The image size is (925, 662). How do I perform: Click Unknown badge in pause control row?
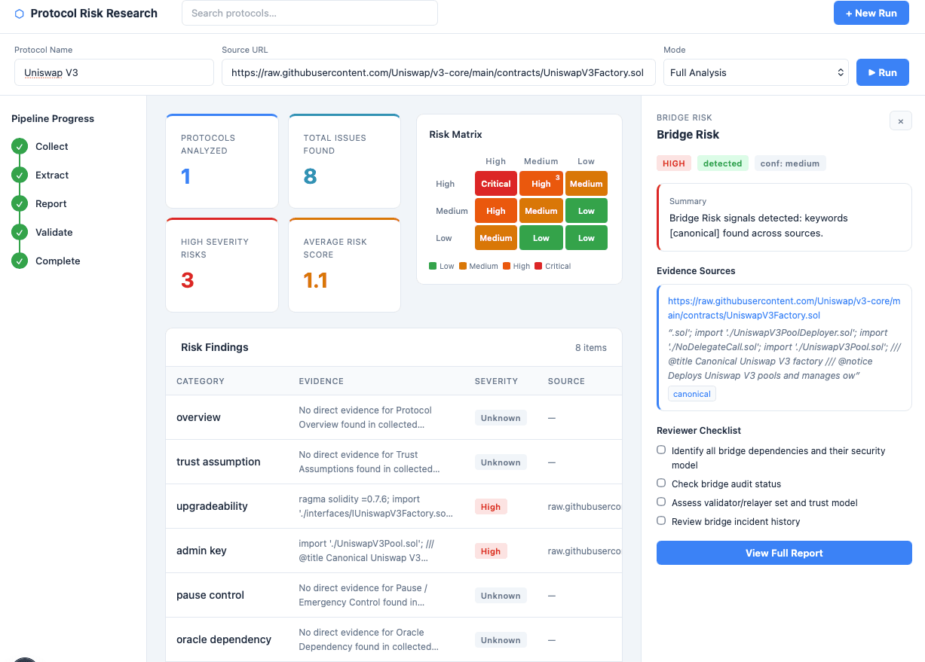501,596
